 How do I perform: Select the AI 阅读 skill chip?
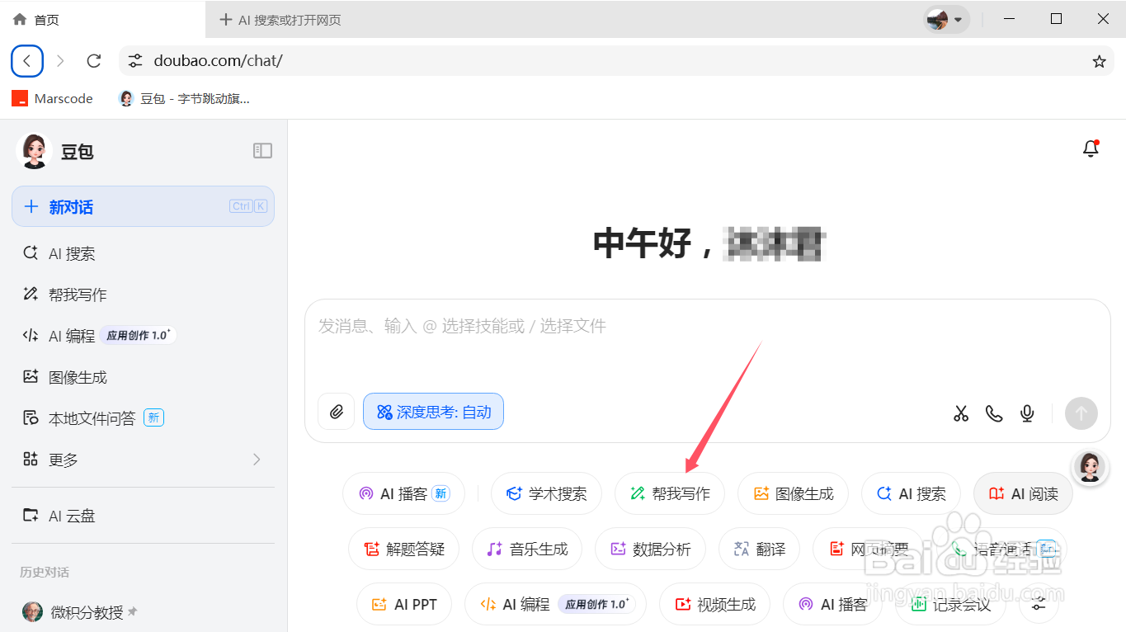click(1023, 493)
